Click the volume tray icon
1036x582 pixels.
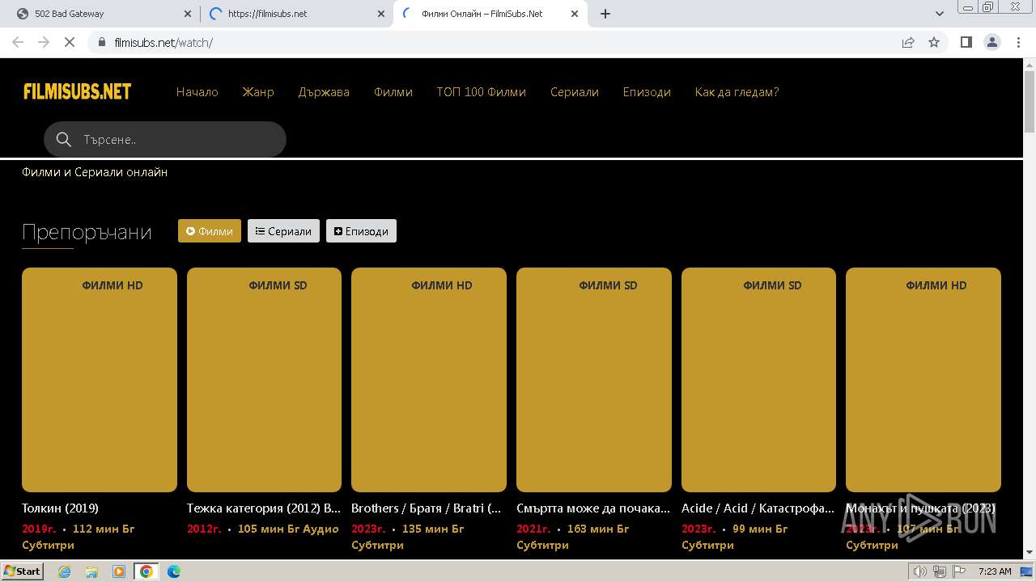coord(920,571)
